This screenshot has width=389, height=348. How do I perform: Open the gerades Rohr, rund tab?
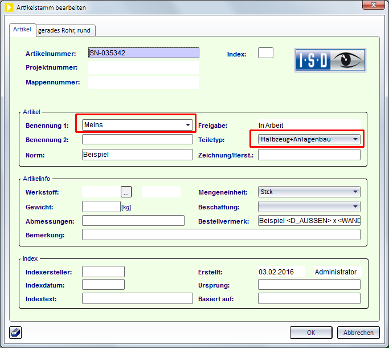(64, 31)
